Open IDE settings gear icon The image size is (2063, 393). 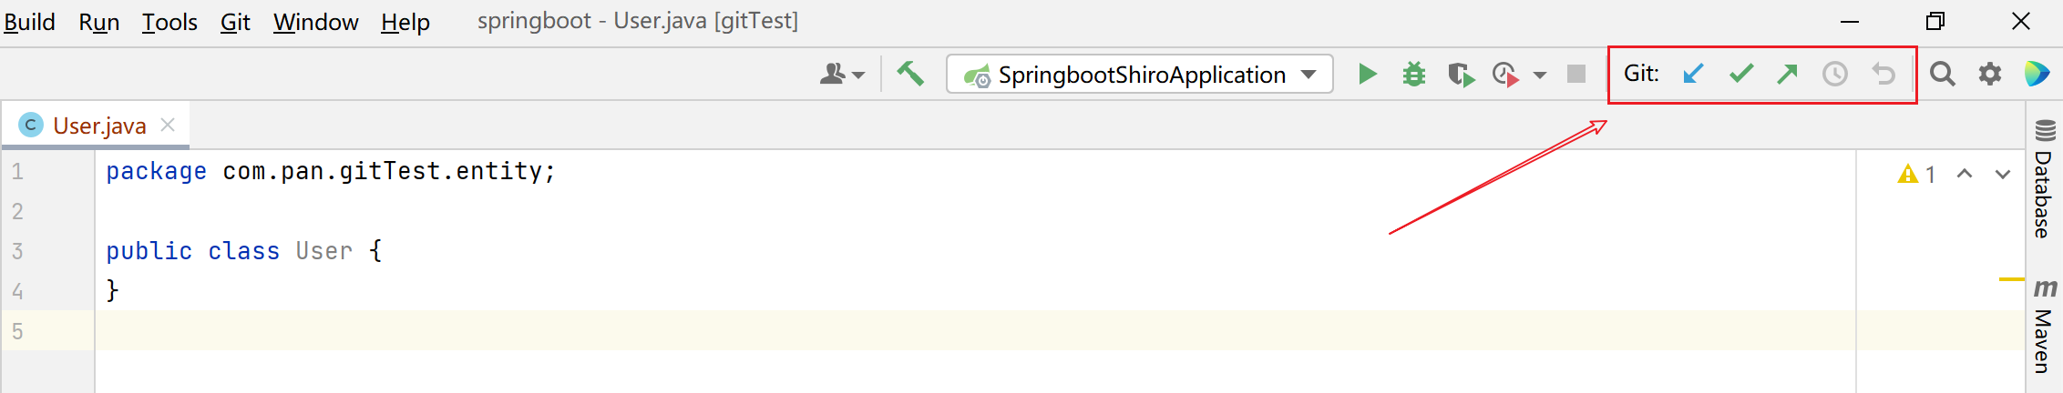(1990, 74)
